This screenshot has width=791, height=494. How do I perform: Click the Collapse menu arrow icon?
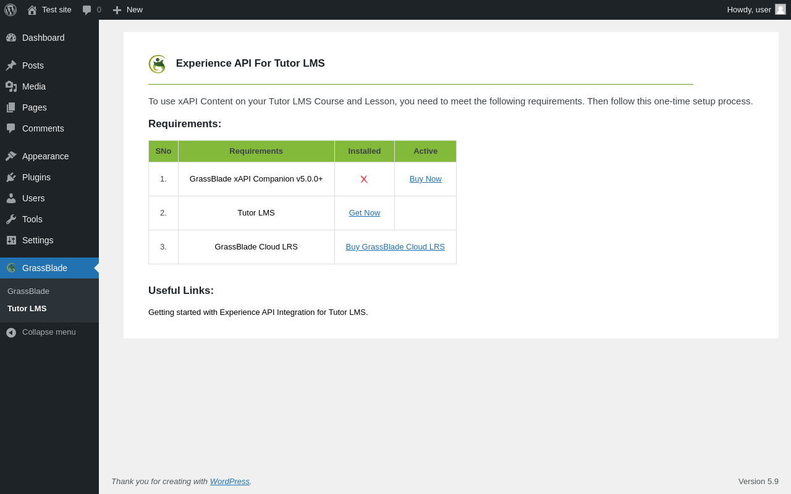(x=11, y=332)
